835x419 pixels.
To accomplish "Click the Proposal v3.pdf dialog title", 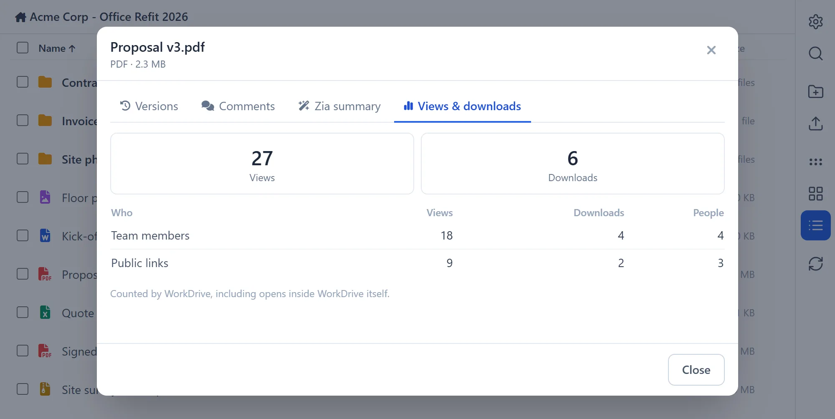I will pyautogui.click(x=157, y=47).
